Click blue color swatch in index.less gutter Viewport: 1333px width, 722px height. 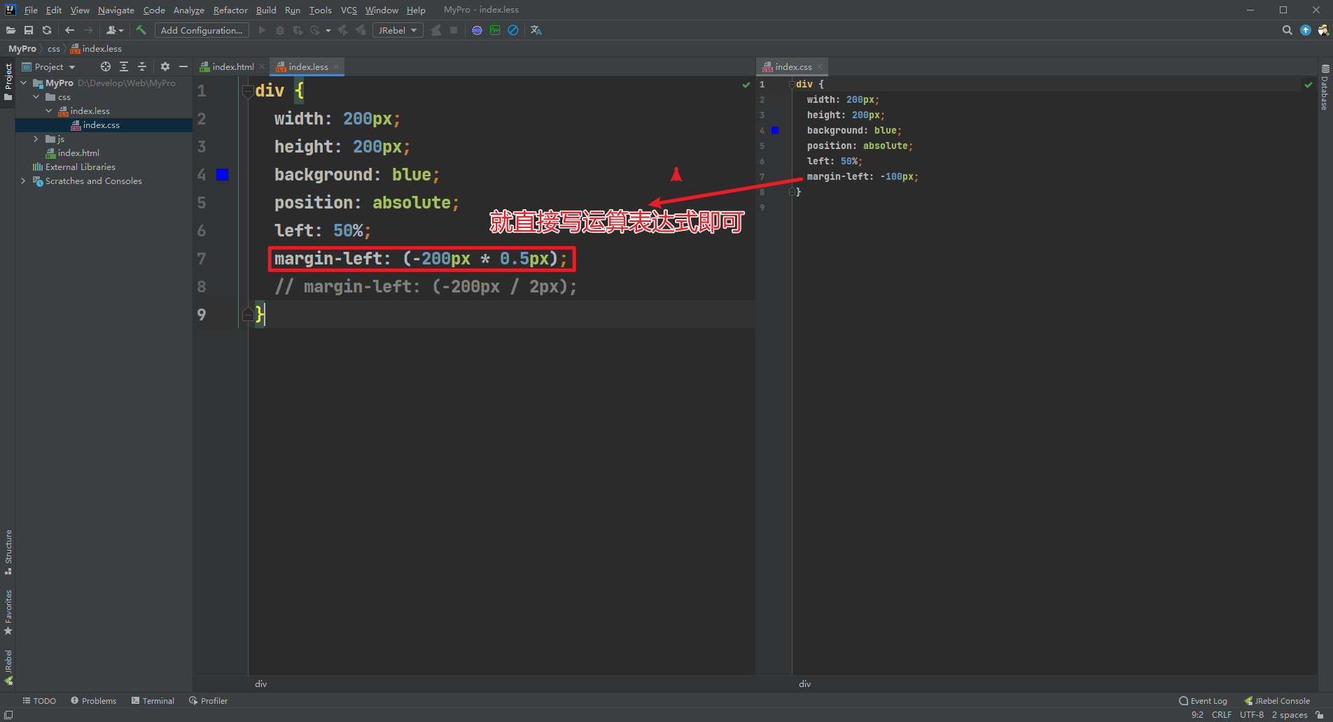click(223, 174)
